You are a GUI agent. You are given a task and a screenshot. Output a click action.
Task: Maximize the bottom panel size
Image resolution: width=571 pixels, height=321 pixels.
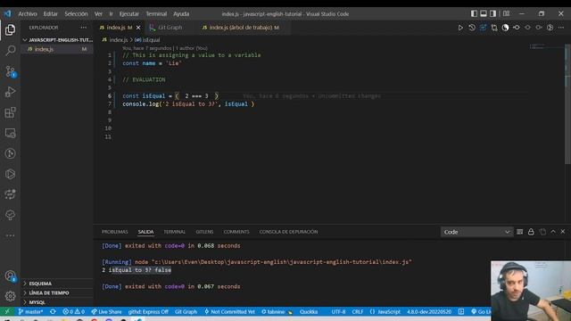[553, 232]
